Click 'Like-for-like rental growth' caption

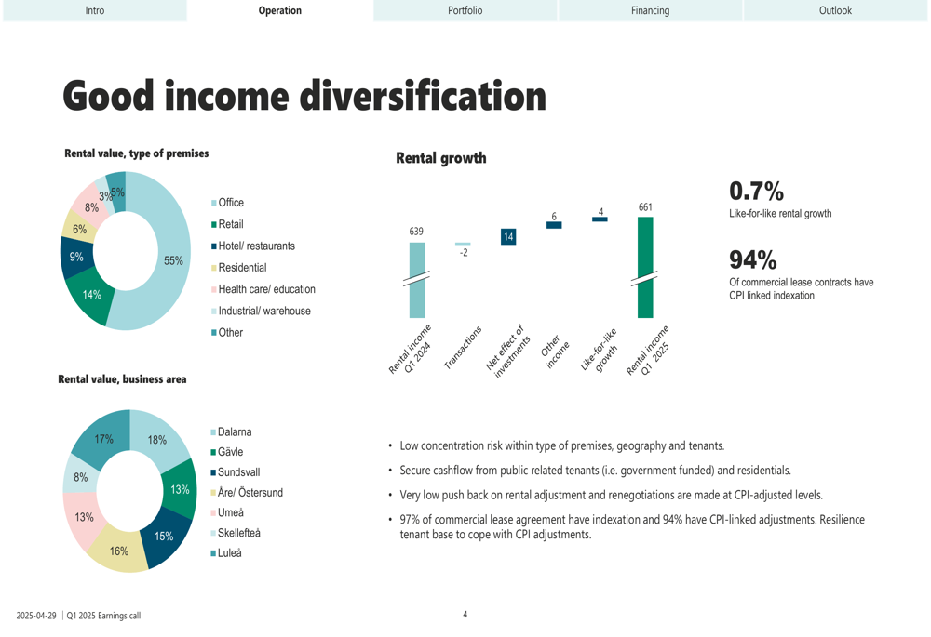780,214
